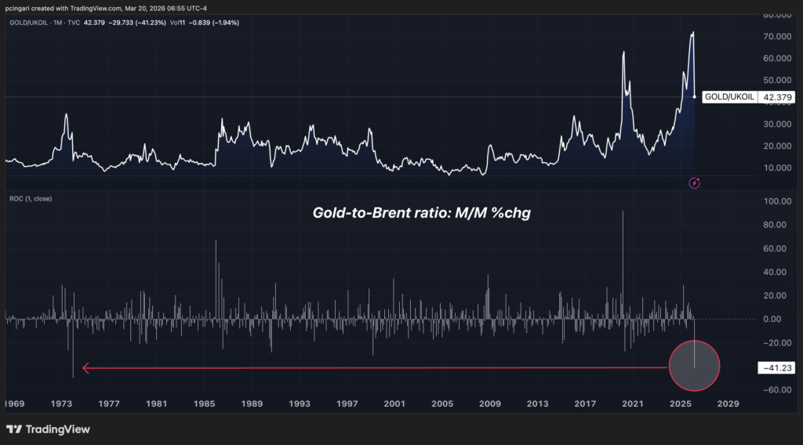Click the purple lightning bolt event icon

pos(694,183)
